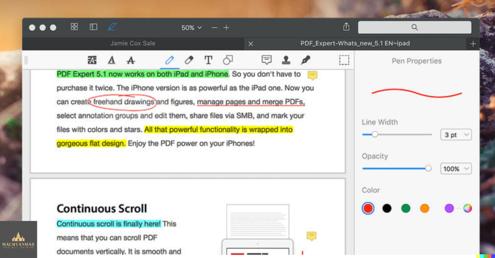Open the 100% opacity dropdown
Image resolution: width=495 pixels, height=258 pixels.
(456, 169)
